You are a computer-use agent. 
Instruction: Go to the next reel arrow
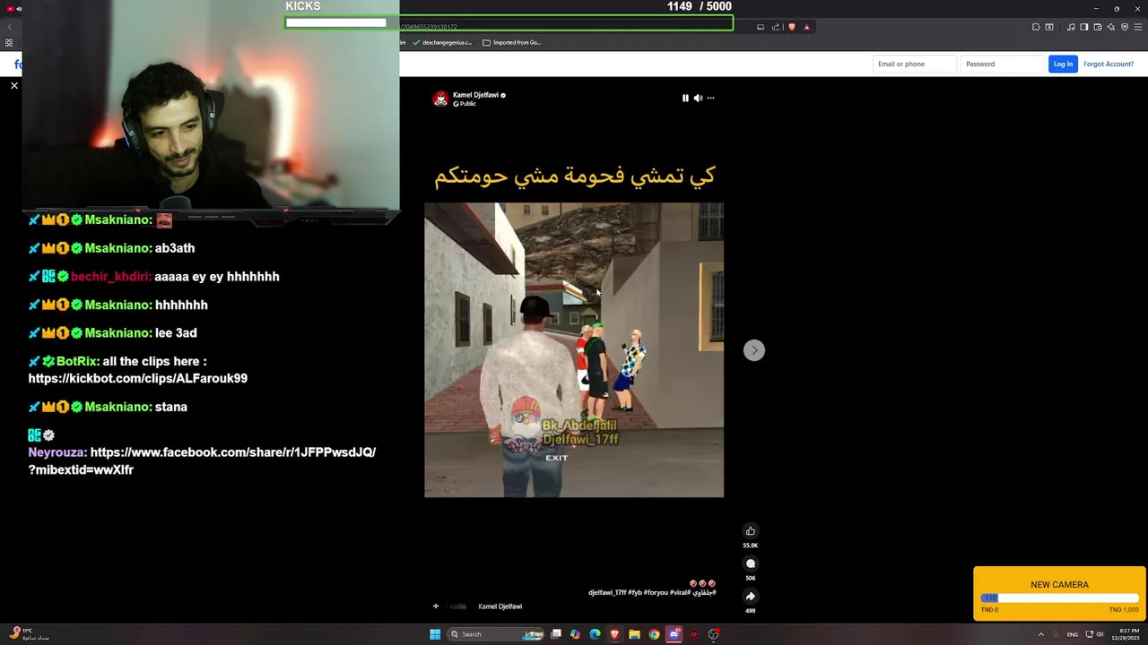[754, 350]
